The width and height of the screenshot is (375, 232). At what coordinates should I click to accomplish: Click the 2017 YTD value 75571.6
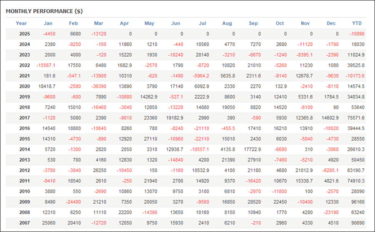click(x=356, y=118)
